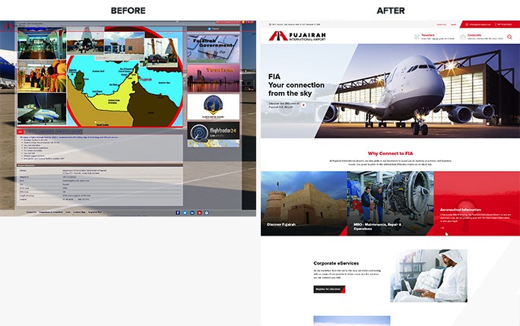Click the Twitter icon in old site footer

point(185,213)
